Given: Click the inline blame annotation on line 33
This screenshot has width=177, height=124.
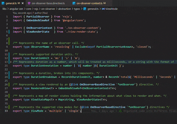Looking at the screenshot, I should tap(134, 111).
